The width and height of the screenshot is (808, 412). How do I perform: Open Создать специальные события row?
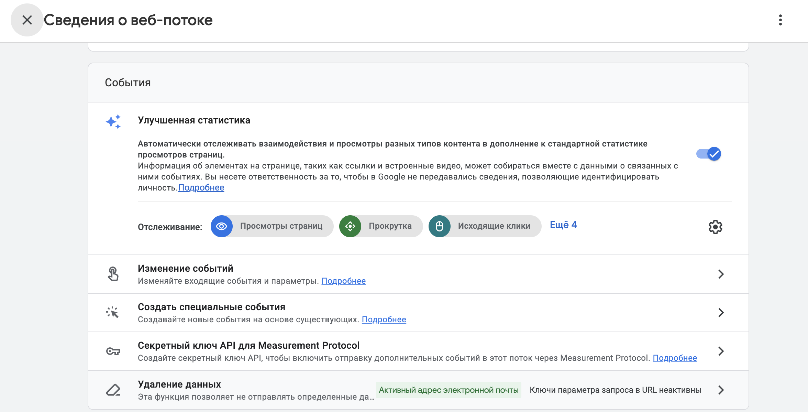[x=418, y=313]
